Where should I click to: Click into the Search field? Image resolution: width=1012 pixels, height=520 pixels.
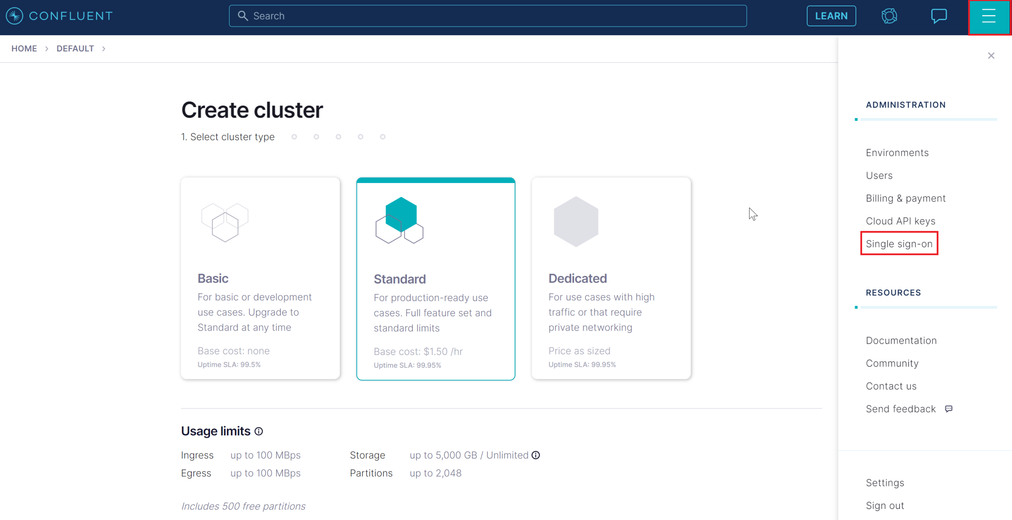(x=487, y=16)
